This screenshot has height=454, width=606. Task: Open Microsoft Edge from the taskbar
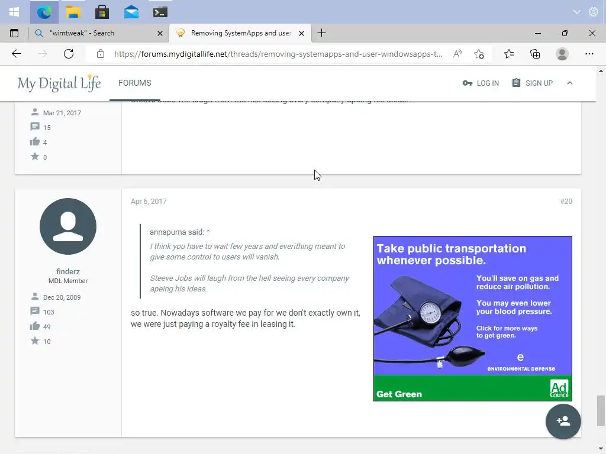click(44, 12)
